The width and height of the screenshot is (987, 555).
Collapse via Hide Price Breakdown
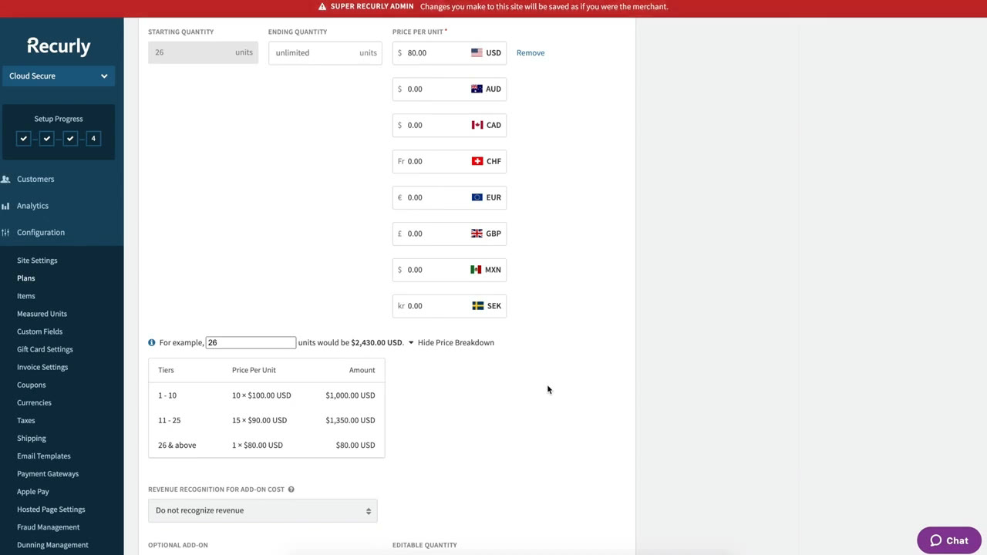click(x=451, y=342)
